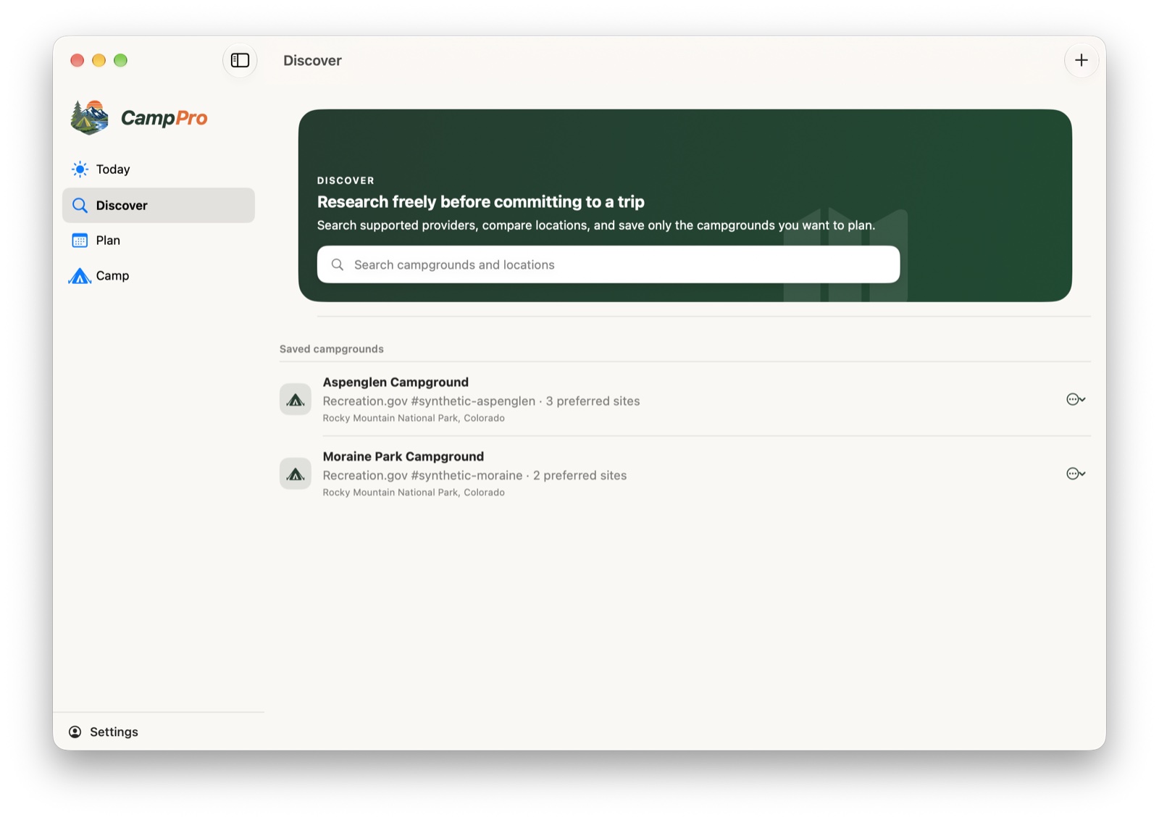This screenshot has width=1159, height=820.
Task: Click 'Recreation.gov #synthetic-aspenglen' text
Action: pyautogui.click(x=429, y=401)
